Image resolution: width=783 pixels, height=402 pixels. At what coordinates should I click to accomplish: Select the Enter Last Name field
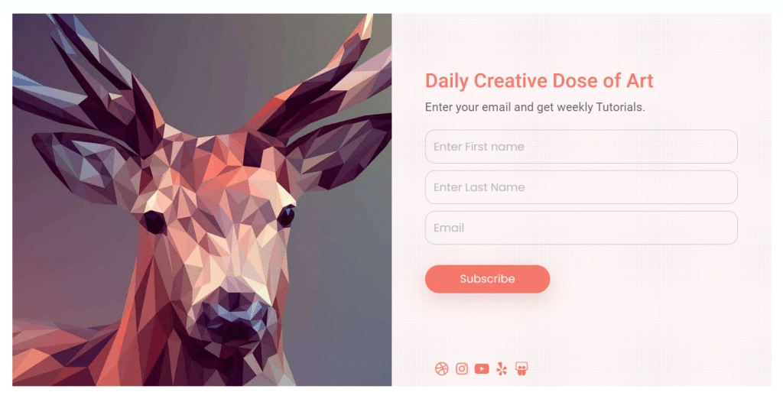click(581, 187)
